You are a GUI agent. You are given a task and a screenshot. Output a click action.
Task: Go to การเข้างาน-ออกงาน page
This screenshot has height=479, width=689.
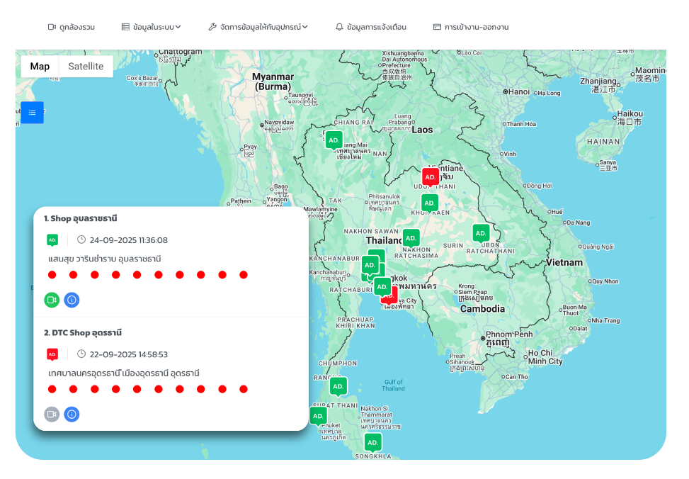pyautogui.click(x=471, y=27)
